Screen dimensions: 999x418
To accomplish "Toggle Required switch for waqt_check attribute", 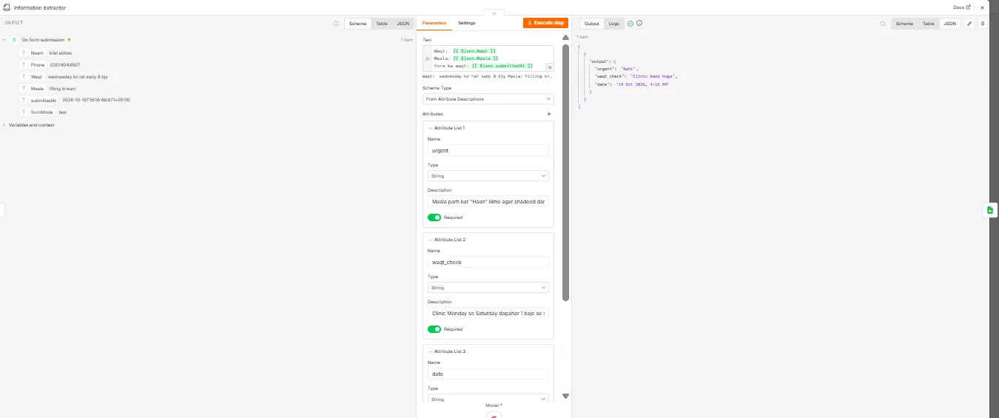I will click(x=434, y=329).
